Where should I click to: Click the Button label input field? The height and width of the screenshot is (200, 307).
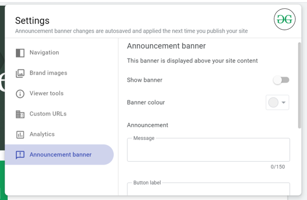pos(208,189)
